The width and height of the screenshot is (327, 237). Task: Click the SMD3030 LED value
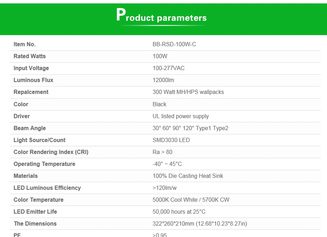click(x=171, y=140)
